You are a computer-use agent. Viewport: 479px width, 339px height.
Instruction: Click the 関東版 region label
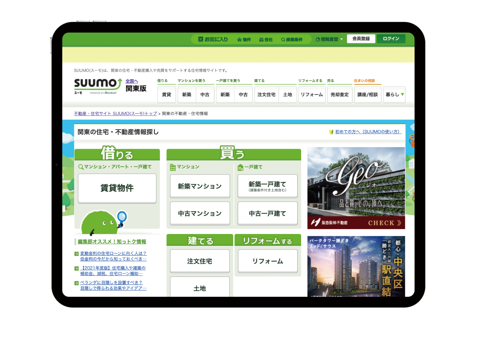point(136,89)
